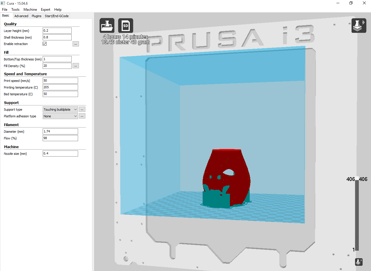The image size is (371, 271).
Task: Open the Platform adhesion type dropdown
Action: (x=60, y=116)
